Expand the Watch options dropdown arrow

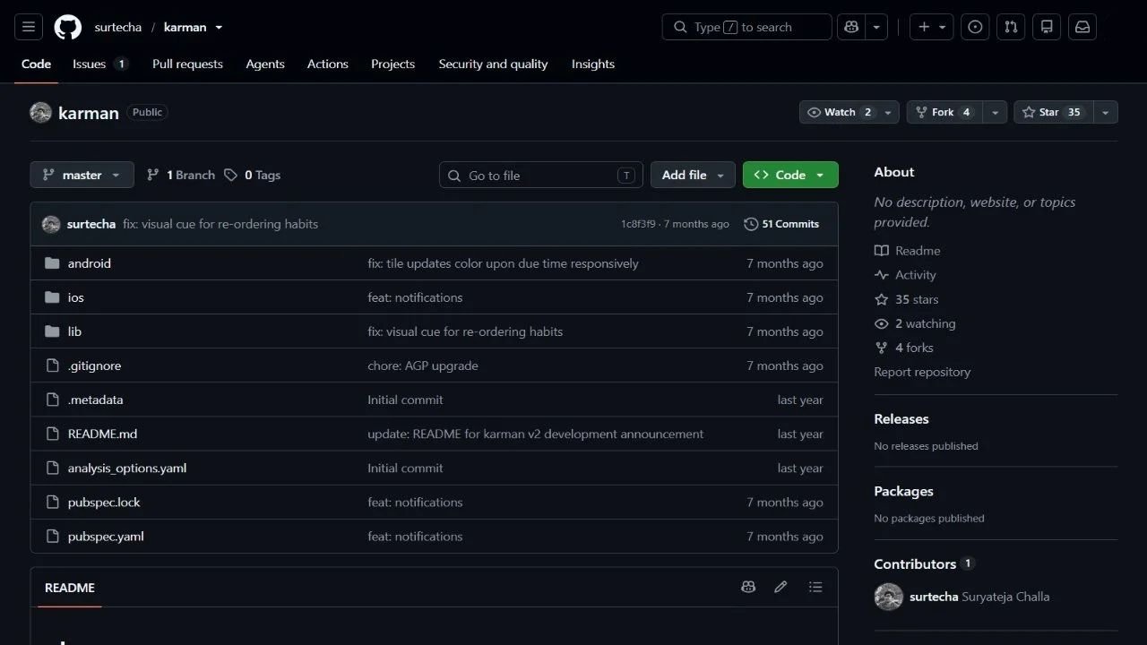click(888, 112)
